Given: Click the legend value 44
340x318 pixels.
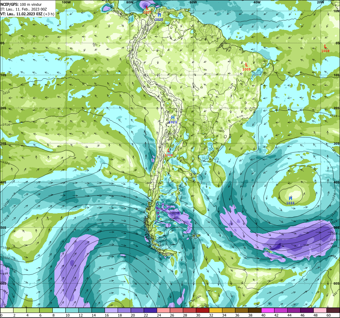Looking at the screenshot, I should click(x=289, y=315).
